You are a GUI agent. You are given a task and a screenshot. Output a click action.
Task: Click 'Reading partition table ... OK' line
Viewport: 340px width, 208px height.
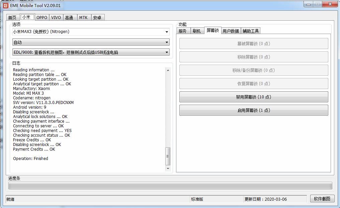pos(40,75)
